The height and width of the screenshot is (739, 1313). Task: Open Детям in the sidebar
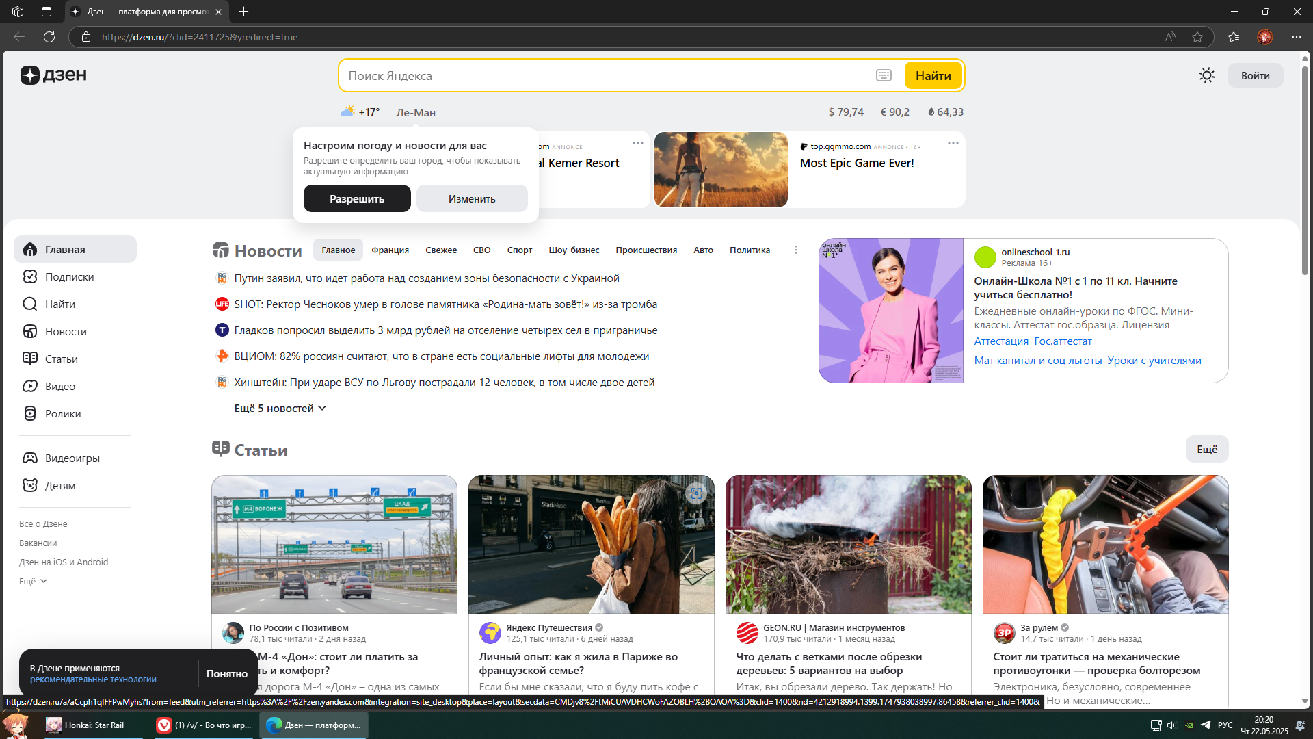tap(75, 485)
